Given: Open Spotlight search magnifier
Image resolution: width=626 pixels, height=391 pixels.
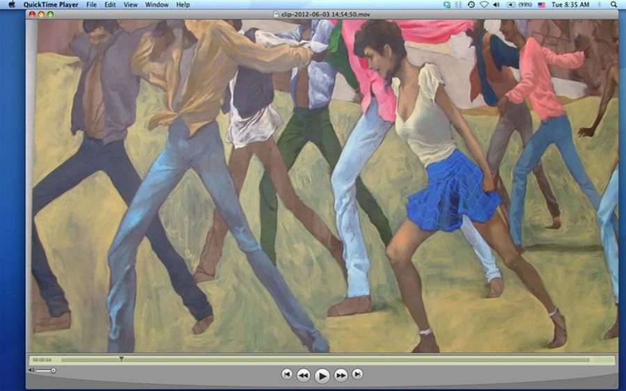Looking at the screenshot, I should (x=616, y=5).
